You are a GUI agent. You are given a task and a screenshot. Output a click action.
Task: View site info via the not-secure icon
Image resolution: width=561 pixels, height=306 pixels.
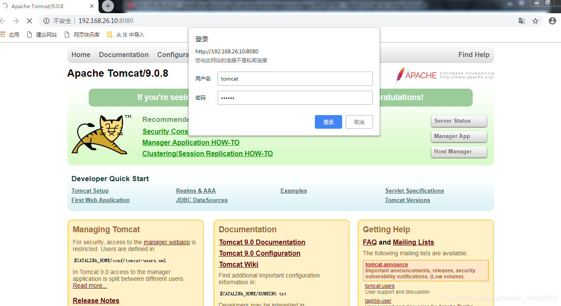[x=47, y=21]
